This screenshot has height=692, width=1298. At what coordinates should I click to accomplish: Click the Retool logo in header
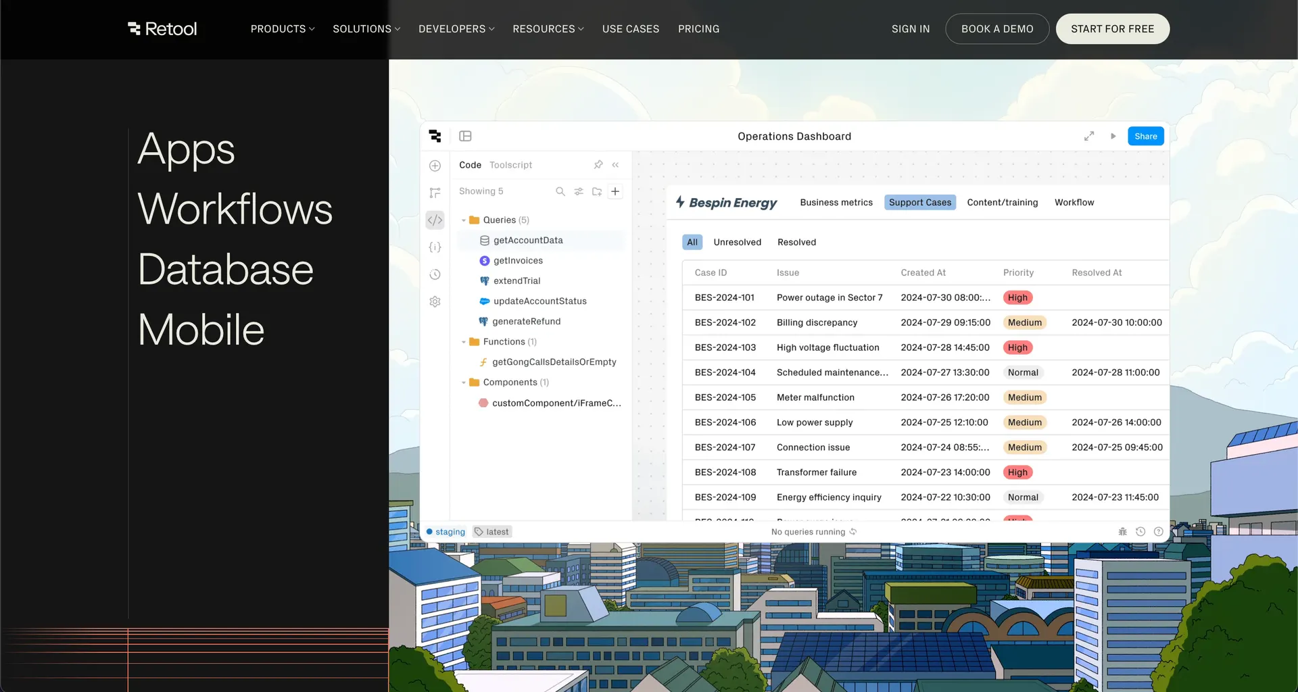tap(162, 29)
